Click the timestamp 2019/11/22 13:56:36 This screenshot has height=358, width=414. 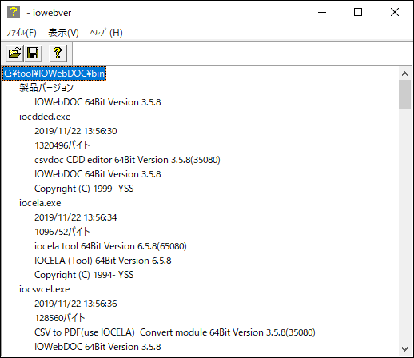pyautogui.click(x=76, y=304)
